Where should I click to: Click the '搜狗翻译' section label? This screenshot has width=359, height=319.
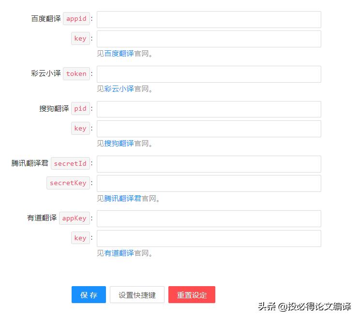[54, 108]
